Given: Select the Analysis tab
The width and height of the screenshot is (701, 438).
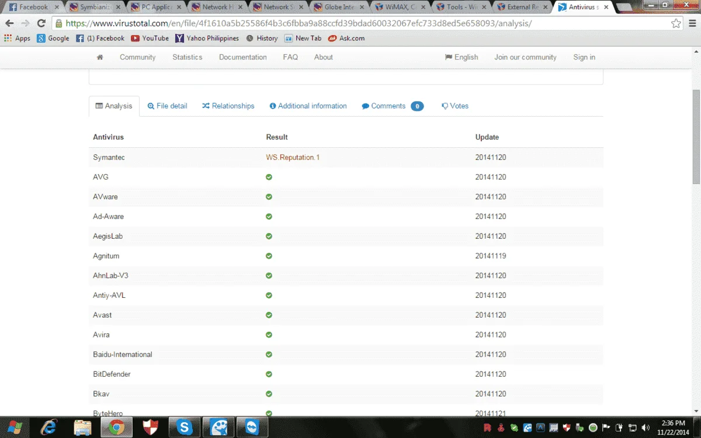Looking at the screenshot, I should pos(114,106).
